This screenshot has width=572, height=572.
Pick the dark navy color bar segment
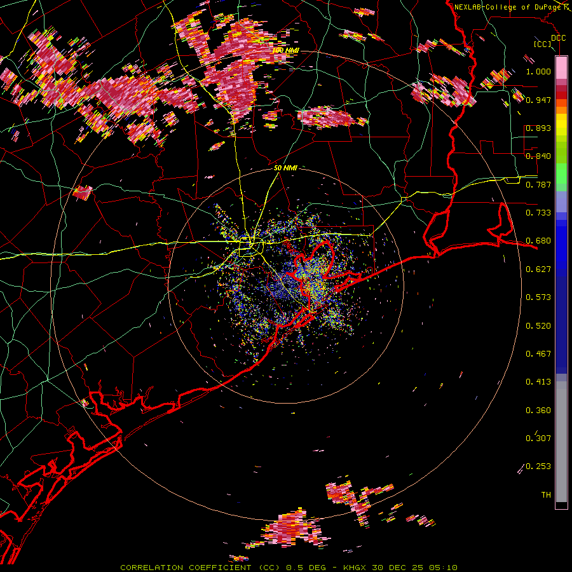[561, 325]
